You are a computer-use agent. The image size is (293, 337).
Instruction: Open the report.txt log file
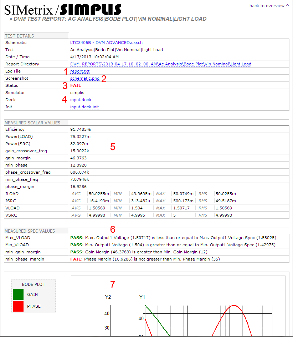[80, 71]
